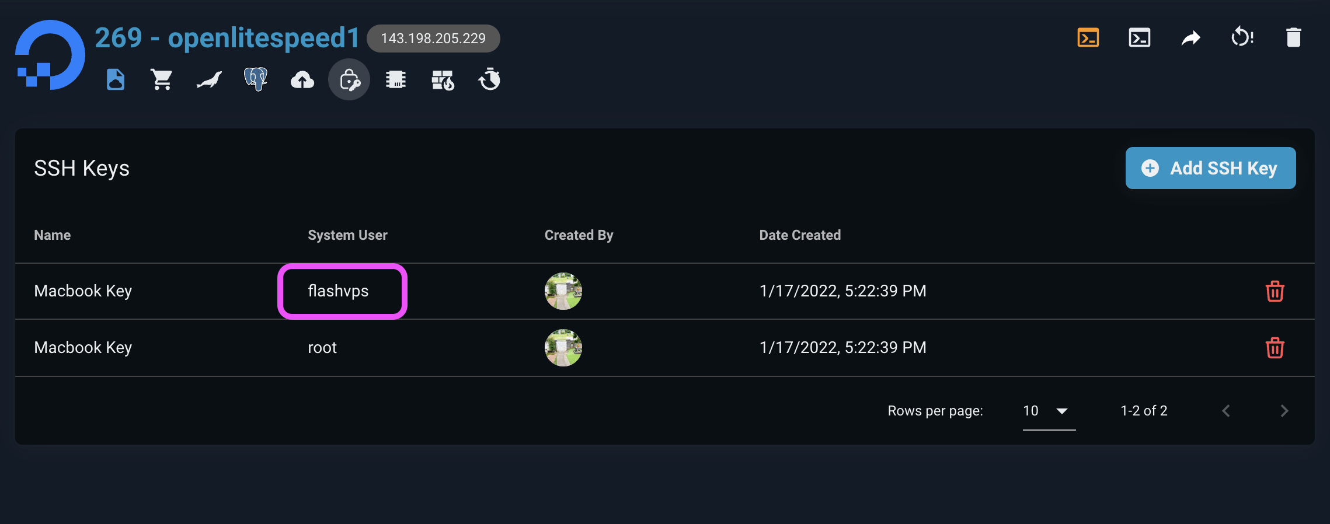This screenshot has height=524, width=1330.
Task: Open the cloud upload backups tab
Action: pos(302,80)
